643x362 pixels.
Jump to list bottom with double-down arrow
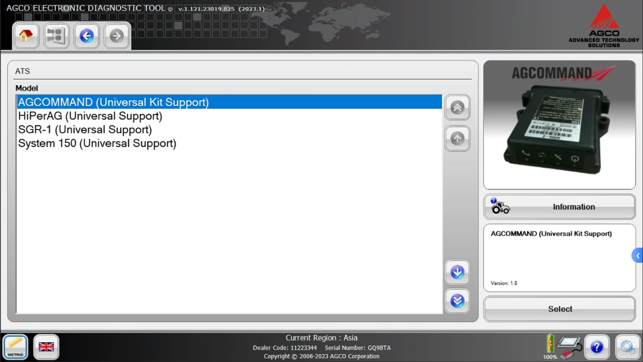tap(457, 300)
